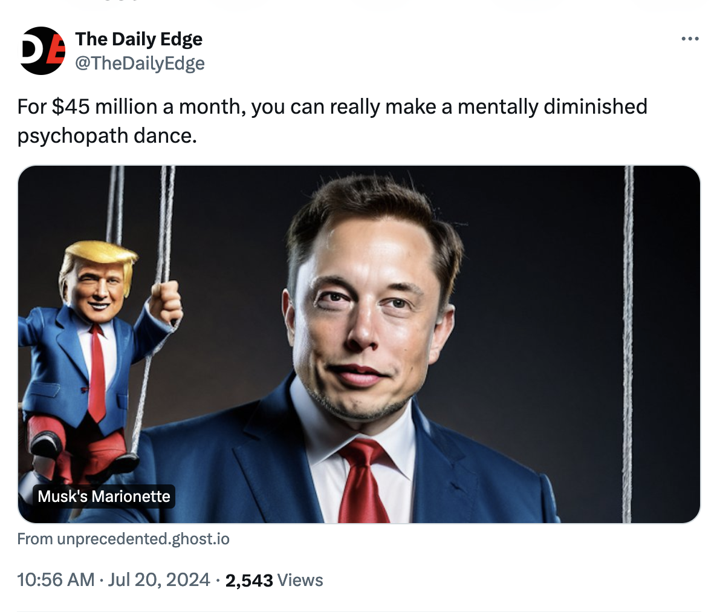The height and width of the screenshot is (612, 717).
Task: Open the three-dot more options menu
Action: pos(689,39)
